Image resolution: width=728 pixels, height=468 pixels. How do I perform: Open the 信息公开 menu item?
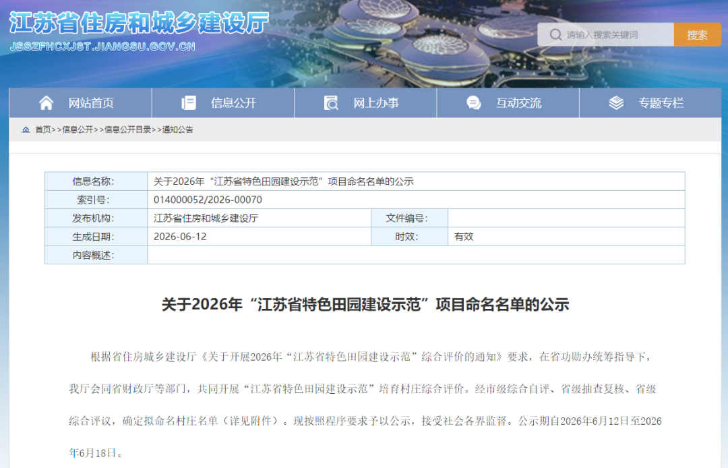223,103
